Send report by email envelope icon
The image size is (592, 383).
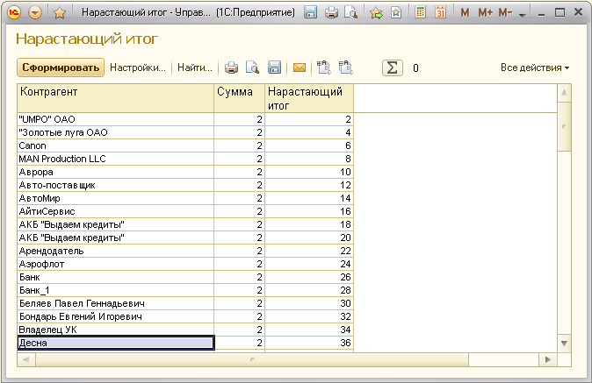click(300, 67)
